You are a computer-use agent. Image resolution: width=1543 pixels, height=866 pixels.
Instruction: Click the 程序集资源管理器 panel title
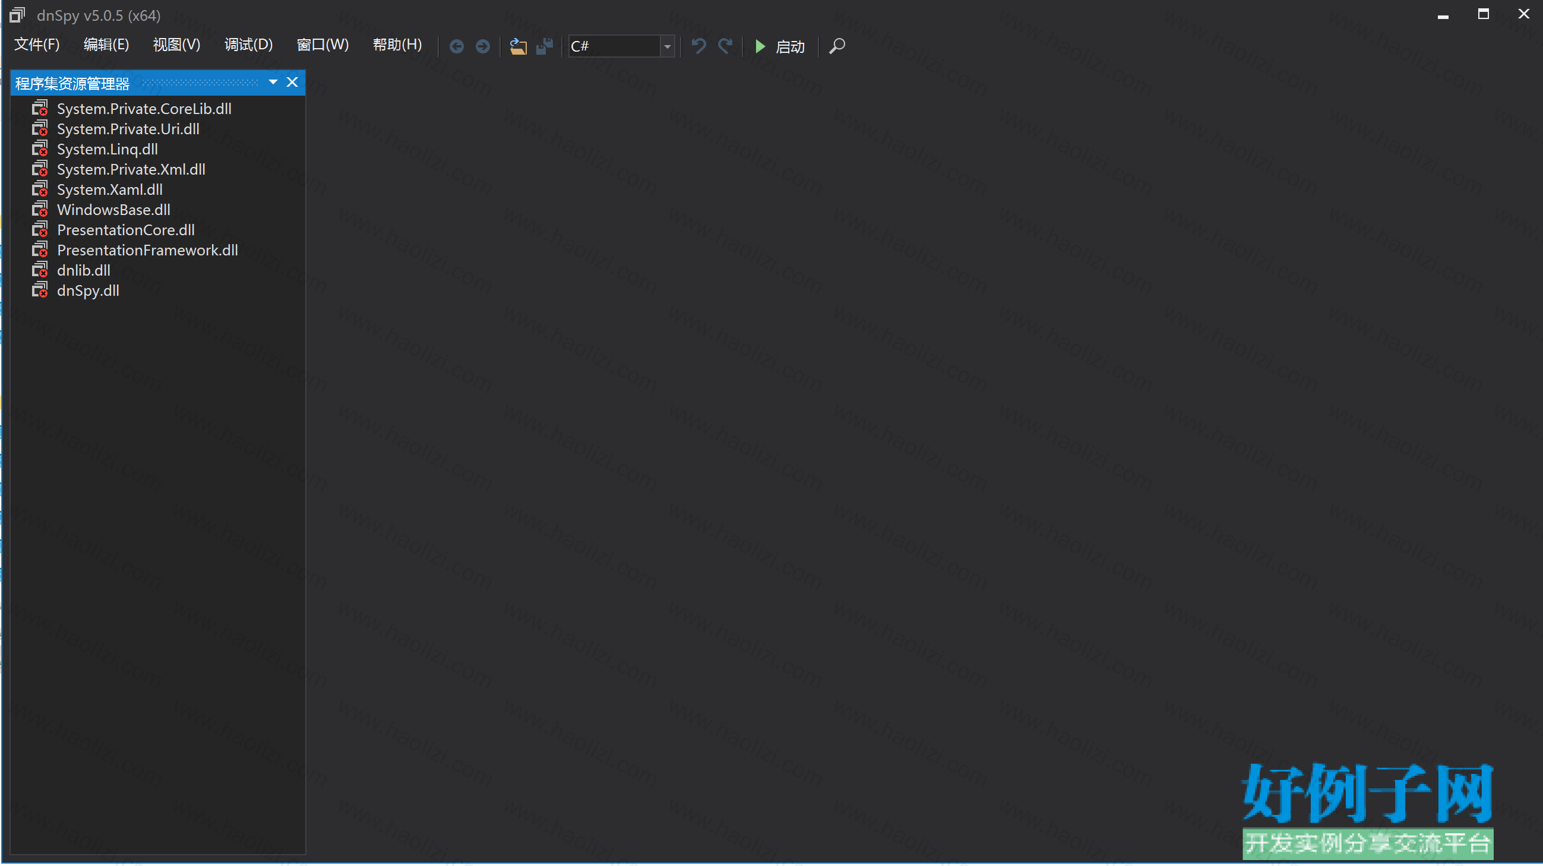[72, 83]
